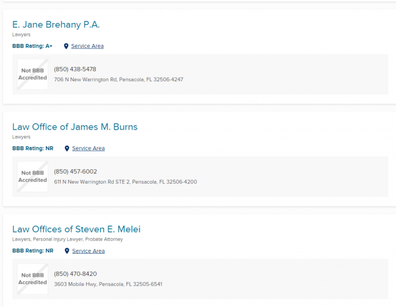Click the location pin icon for Steven E. Melei
The image size is (396, 307).
(x=67, y=251)
